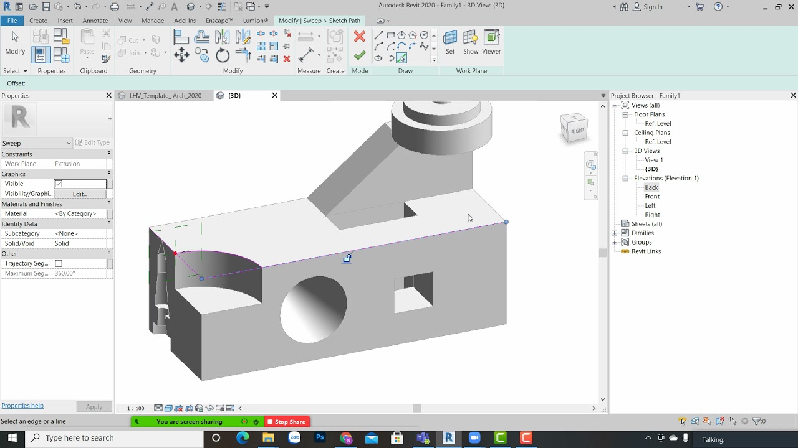Select the Ellipse draw tool
798x448 pixels.
coord(378,58)
